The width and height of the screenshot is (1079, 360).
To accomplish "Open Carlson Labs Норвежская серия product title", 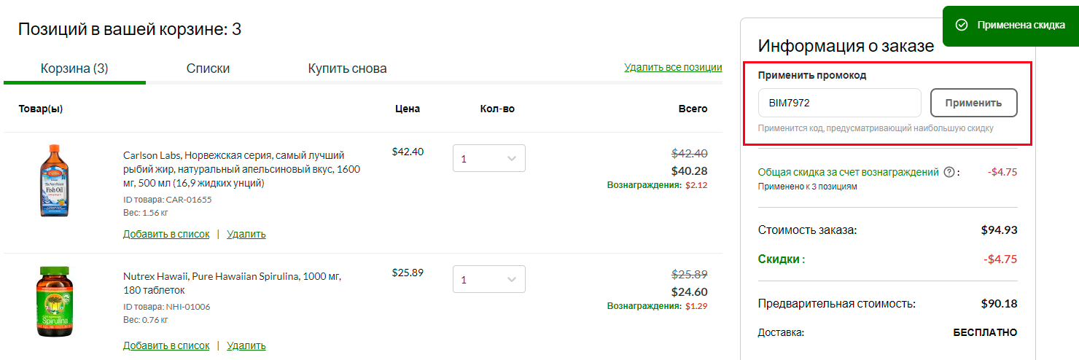I will tap(241, 169).
